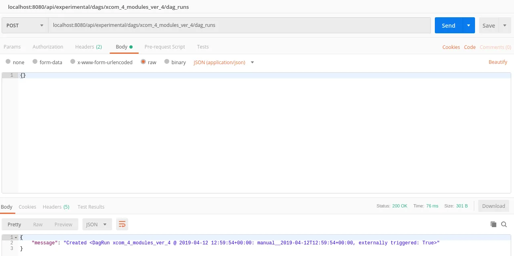The height and width of the screenshot is (256, 514).
Task: Switch response view to Preview
Action: (63, 224)
